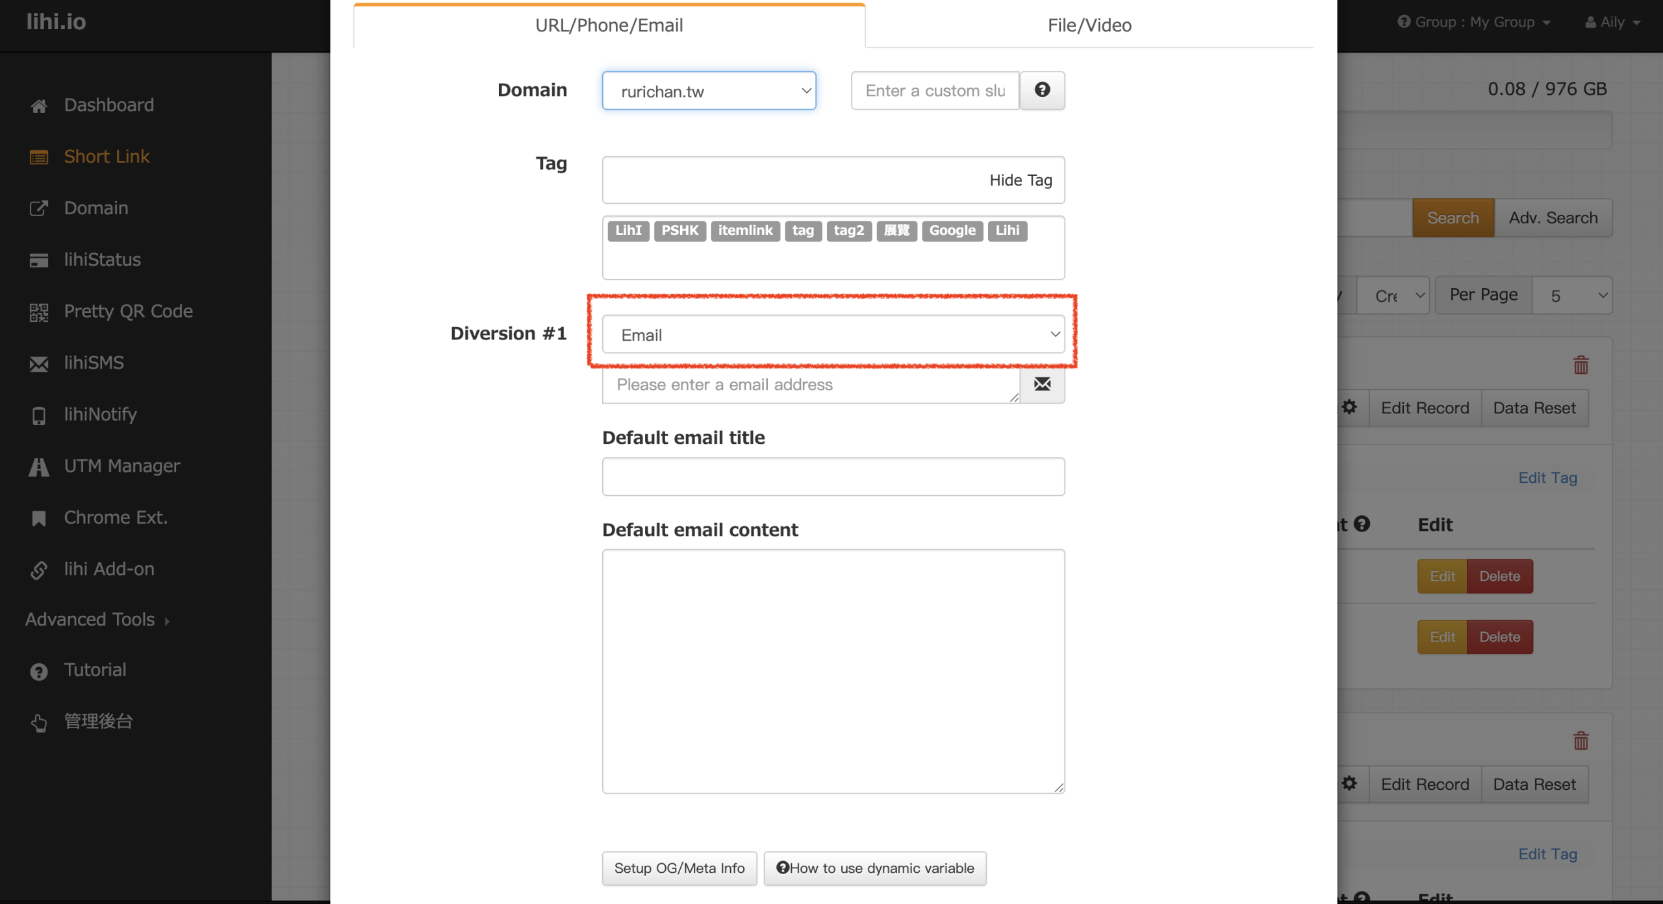
Task: Select the PSHK tag chip
Action: pyautogui.click(x=679, y=230)
